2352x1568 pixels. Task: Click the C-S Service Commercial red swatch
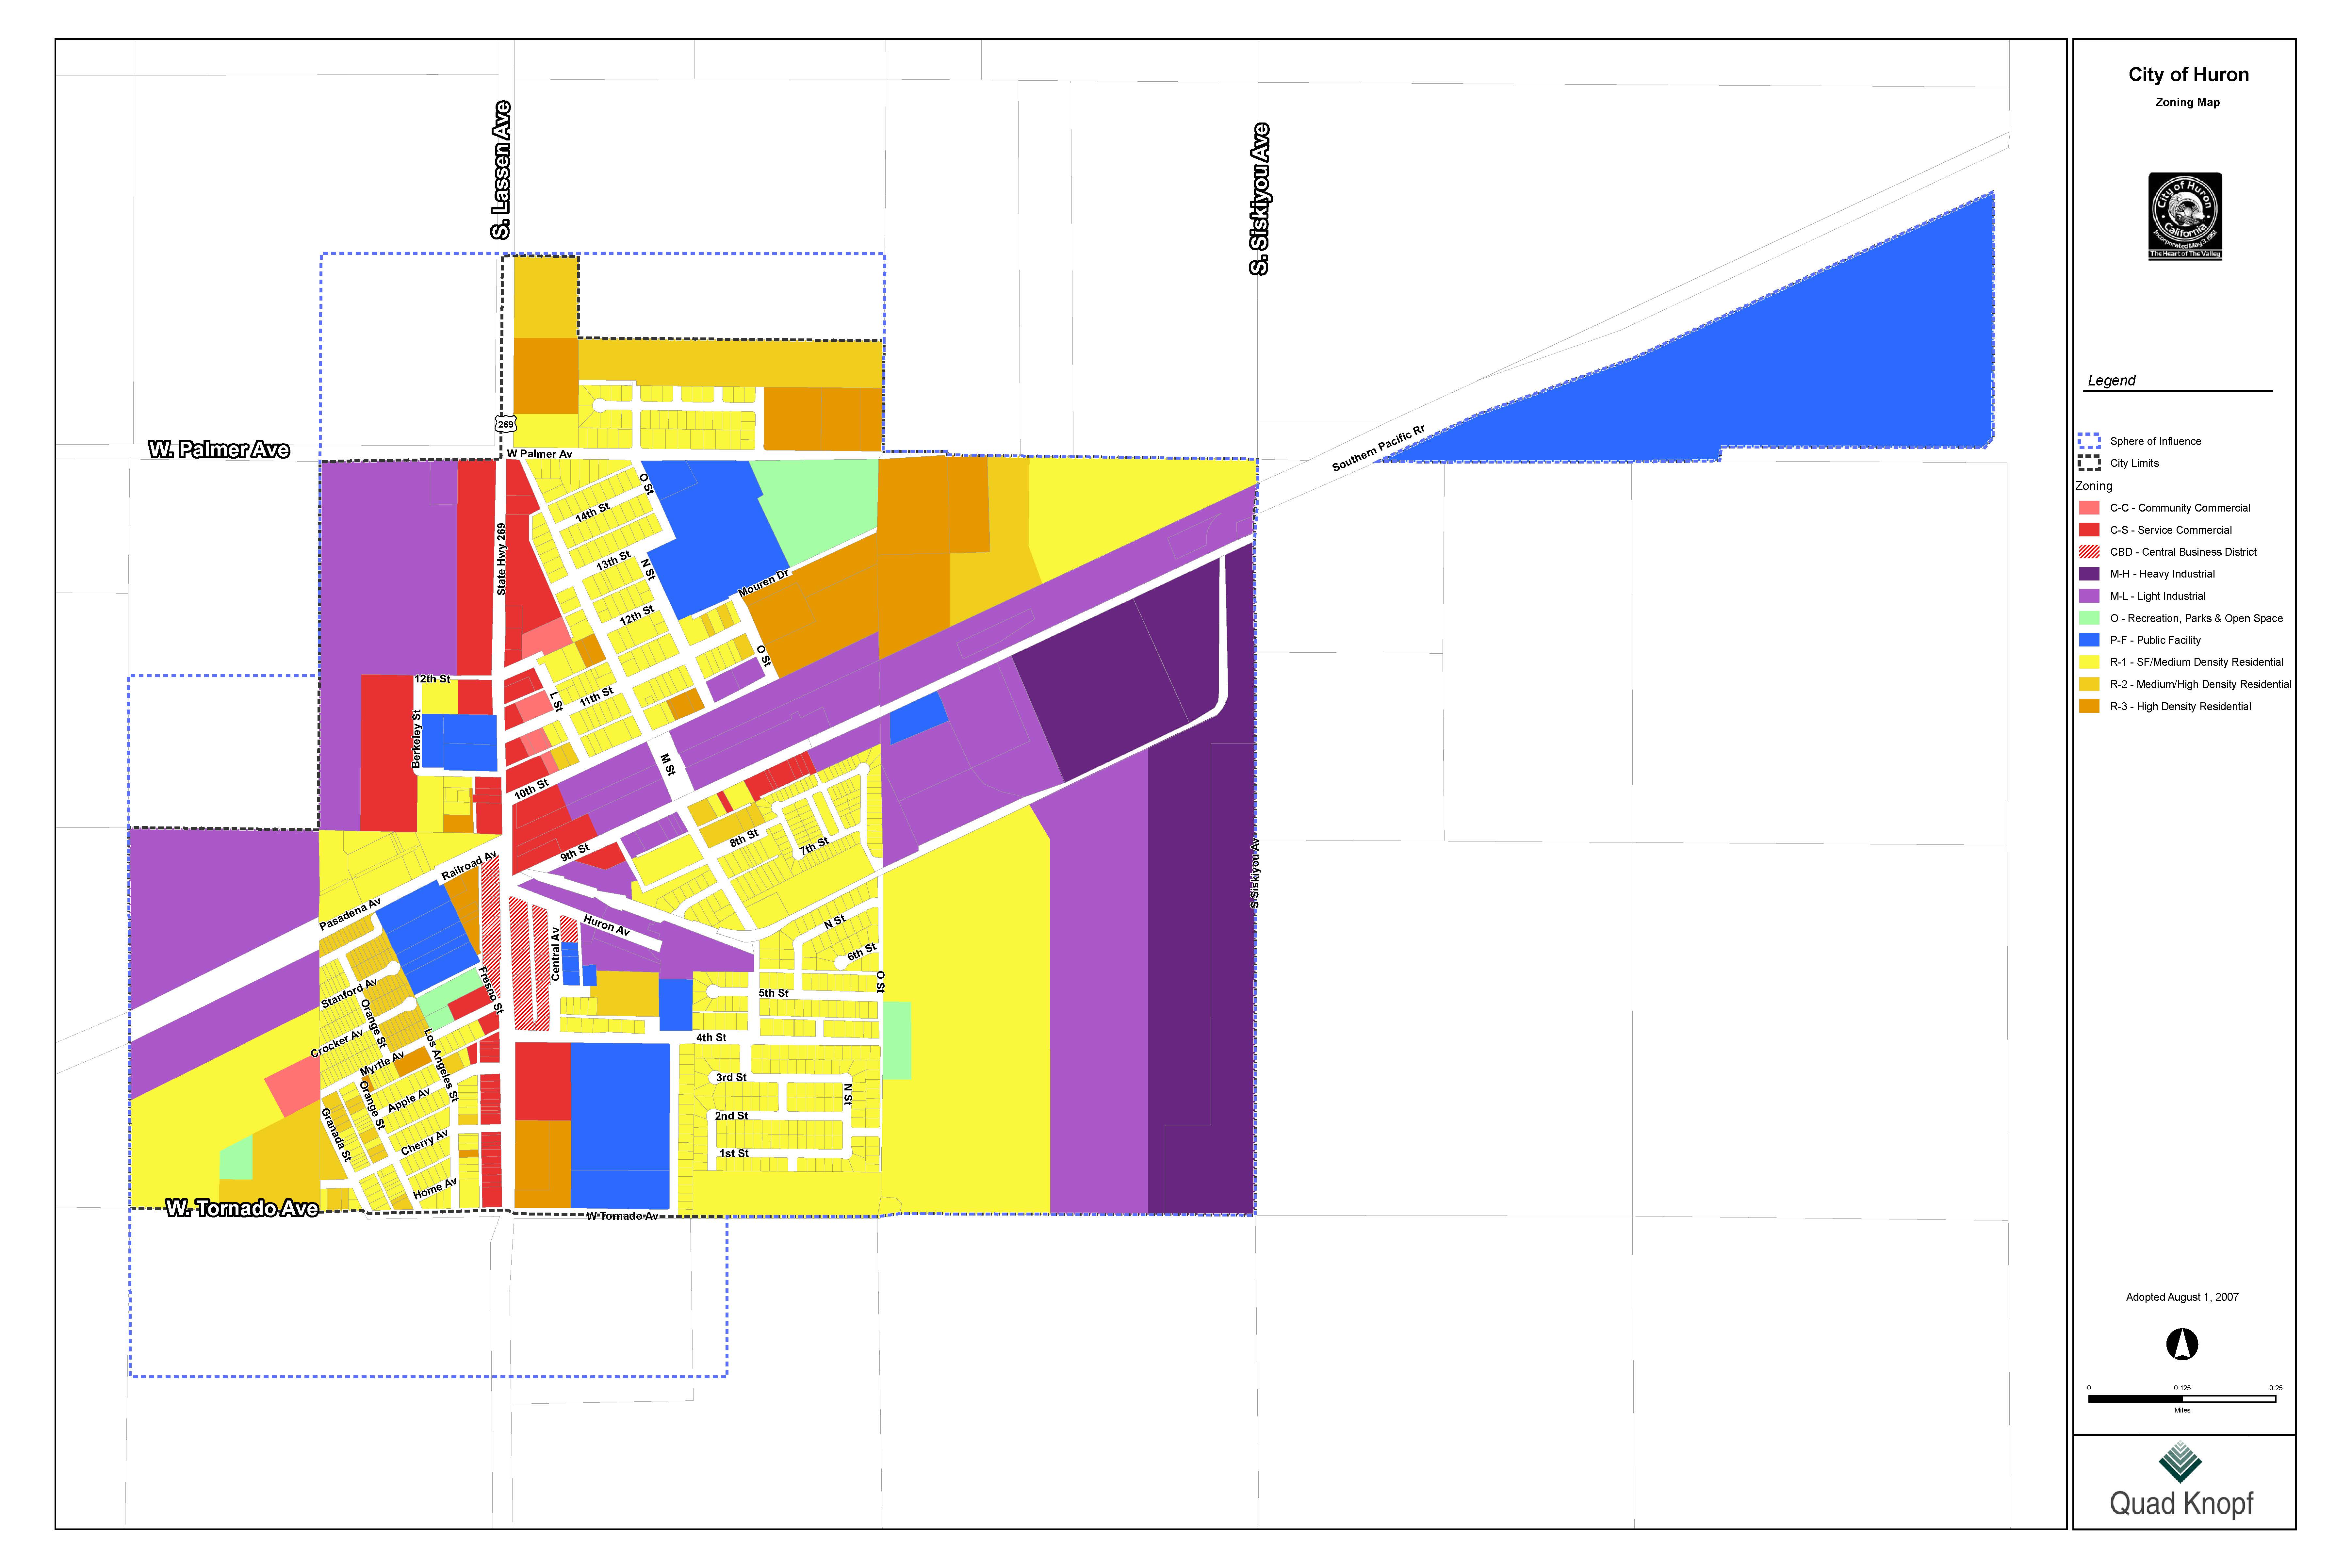click(x=2089, y=530)
